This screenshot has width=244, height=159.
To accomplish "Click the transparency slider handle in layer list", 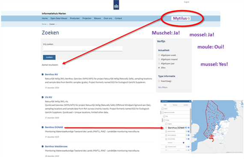I will coord(184,142).
